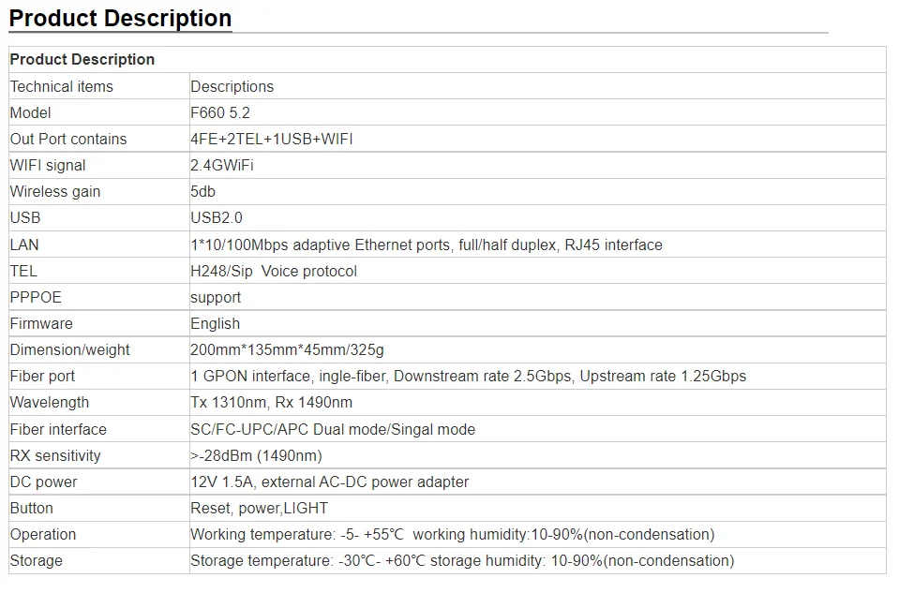The width and height of the screenshot is (899, 593).
Task: Select the Technical items column label
Action: tap(62, 86)
